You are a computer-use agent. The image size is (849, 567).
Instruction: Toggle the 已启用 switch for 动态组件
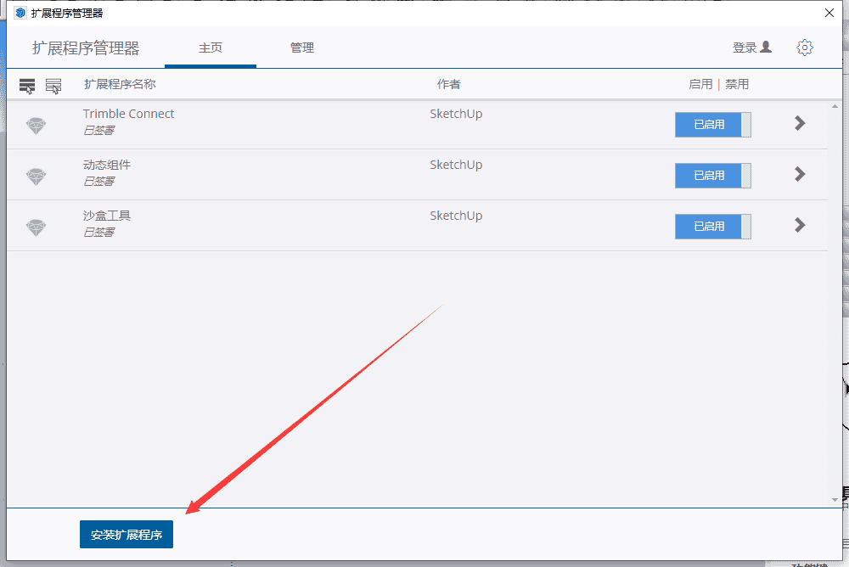712,176
